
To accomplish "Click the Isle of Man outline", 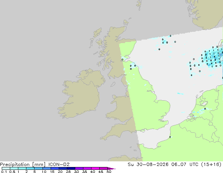I will (x=113, y=84).
